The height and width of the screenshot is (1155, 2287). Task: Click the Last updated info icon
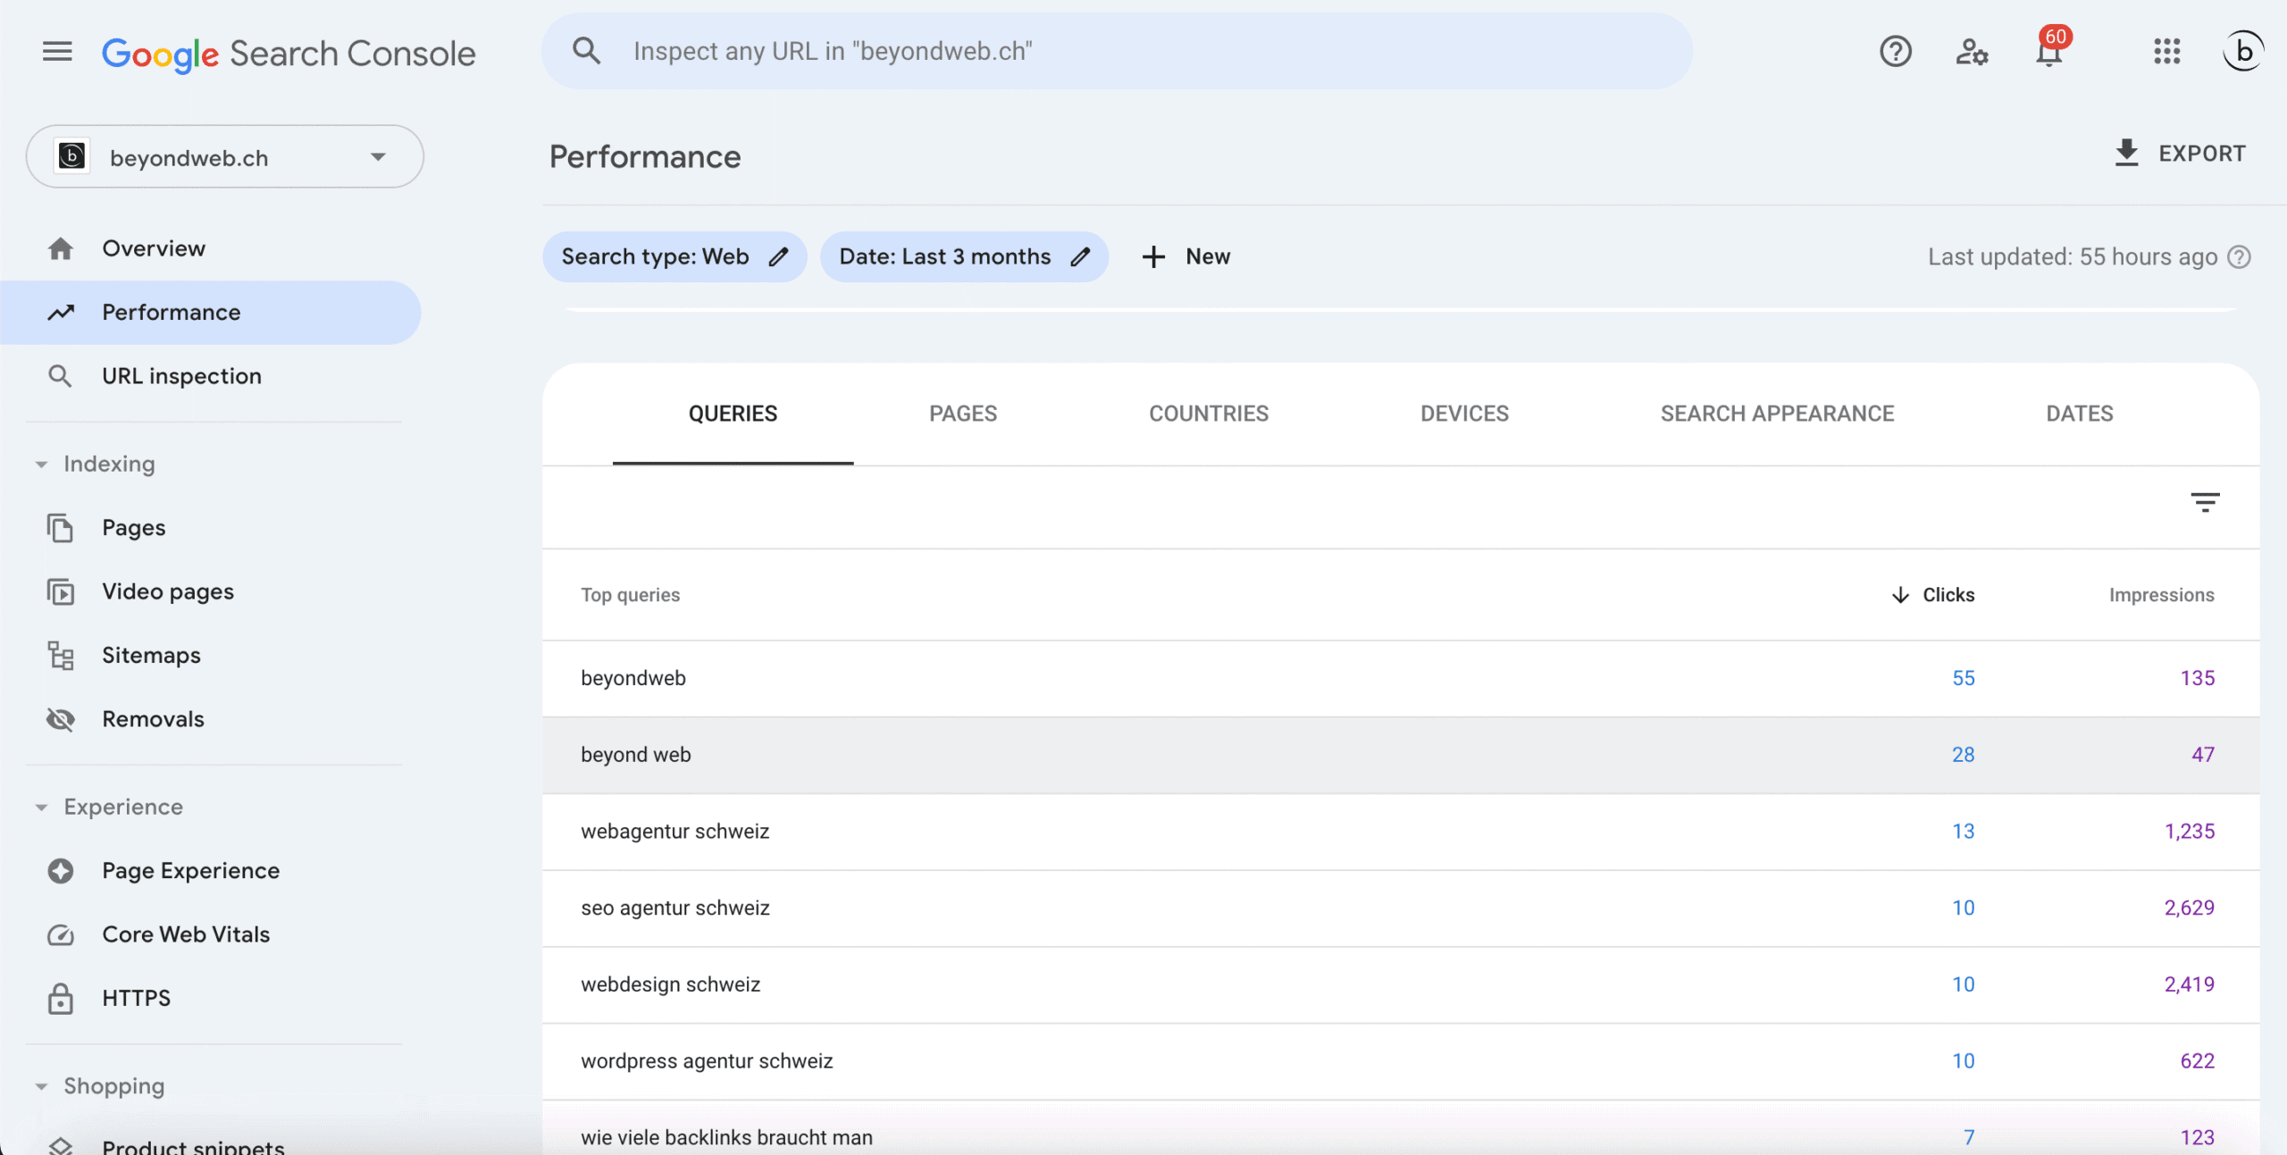coord(2239,257)
